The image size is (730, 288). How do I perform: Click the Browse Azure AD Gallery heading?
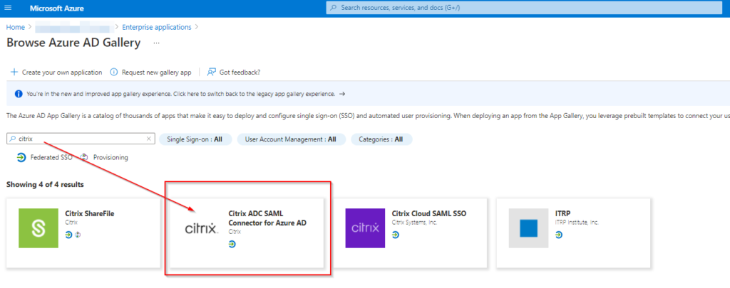(73, 43)
